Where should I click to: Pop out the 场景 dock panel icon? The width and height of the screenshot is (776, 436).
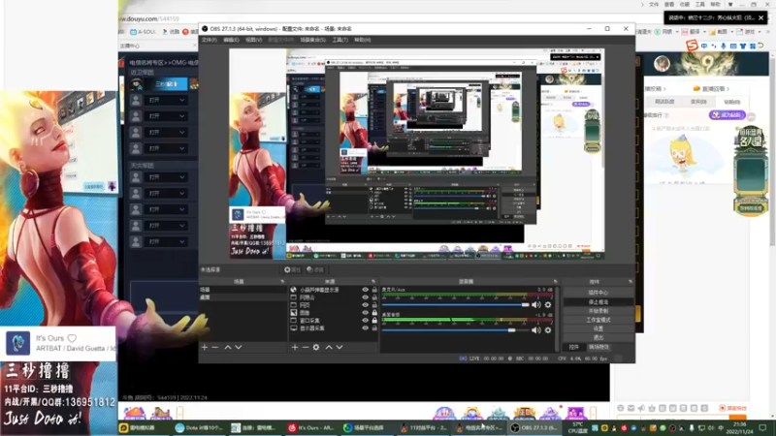coord(282,281)
